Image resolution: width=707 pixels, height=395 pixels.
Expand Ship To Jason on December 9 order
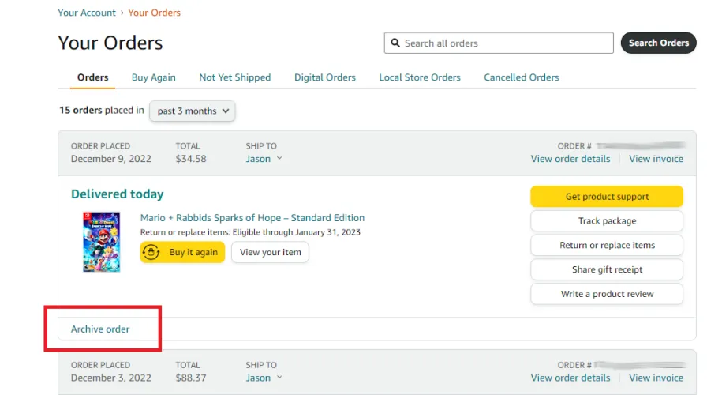coord(264,159)
